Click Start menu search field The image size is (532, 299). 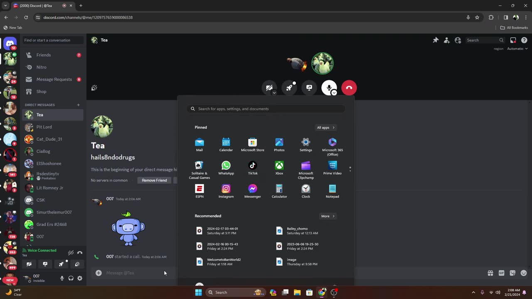266,109
